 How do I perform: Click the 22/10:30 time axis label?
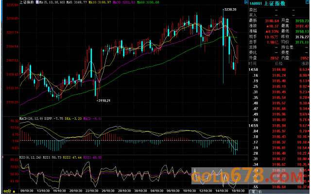pyautogui.click(x=92, y=191)
